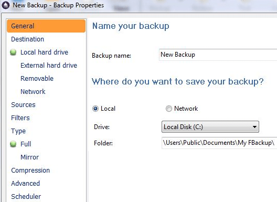Click the Backup name text field
The height and width of the screenshot is (202, 277).
[218, 55]
